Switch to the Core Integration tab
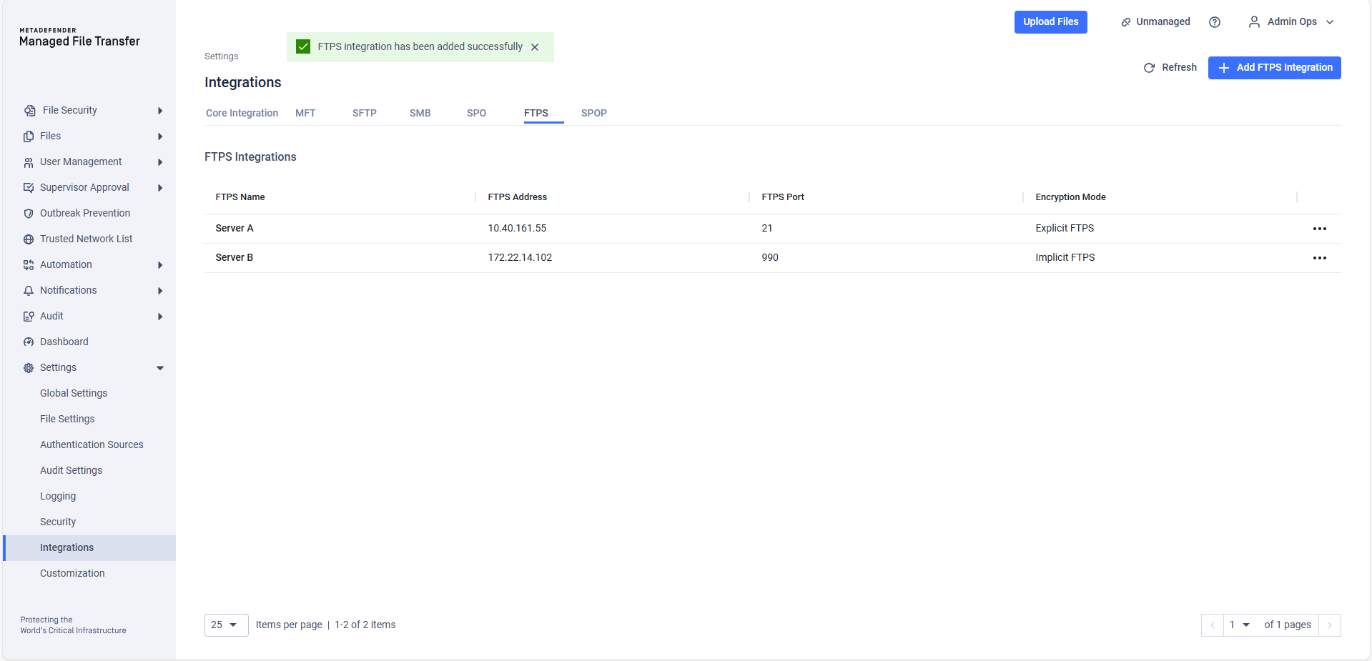 click(x=242, y=113)
